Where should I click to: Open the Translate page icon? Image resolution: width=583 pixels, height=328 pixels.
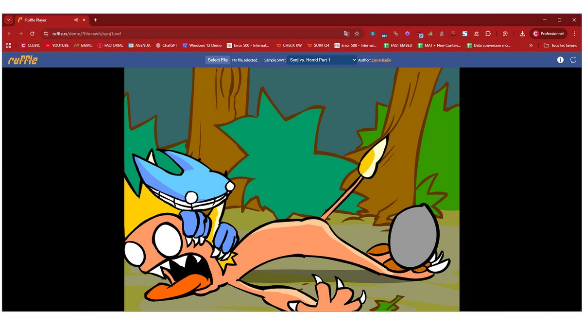tap(346, 34)
